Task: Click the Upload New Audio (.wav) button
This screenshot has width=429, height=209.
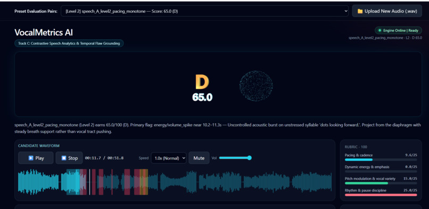Action: pyautogui.click(x=387, y=11)
